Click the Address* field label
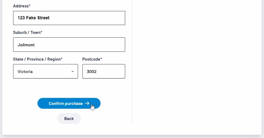264x138 pixels. pyautogui.click(x=21, y=6)
